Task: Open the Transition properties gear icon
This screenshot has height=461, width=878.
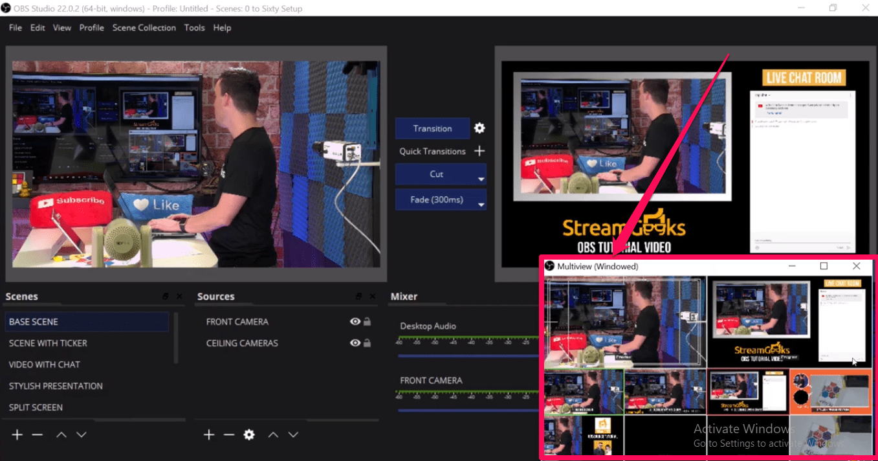Action: [479, 128]
